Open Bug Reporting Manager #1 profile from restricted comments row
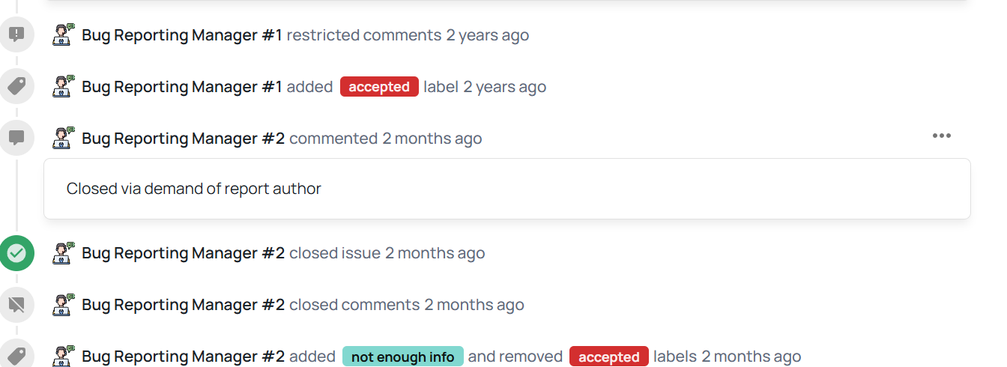Image resolution: width=1007 pixels, height=367 pixels. pyautogui.click(x=182, y=35)
